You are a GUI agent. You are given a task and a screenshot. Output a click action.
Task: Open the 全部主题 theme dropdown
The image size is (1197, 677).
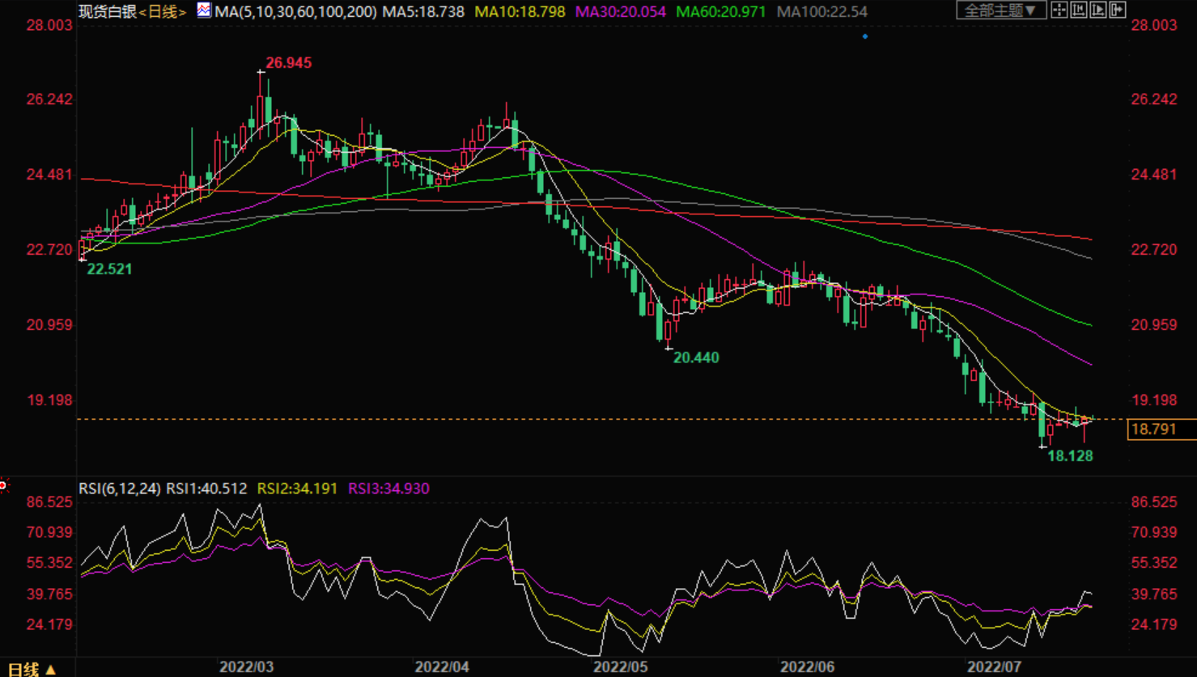coord(1000,11)
